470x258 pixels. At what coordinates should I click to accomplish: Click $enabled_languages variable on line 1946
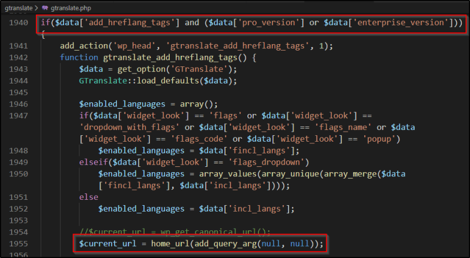tap(122, 104)
